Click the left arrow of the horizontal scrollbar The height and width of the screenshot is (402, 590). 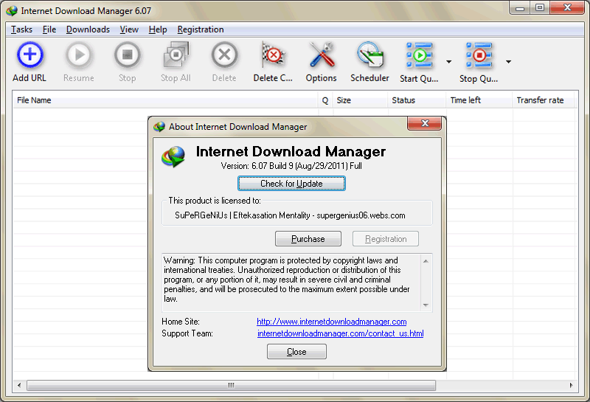click(19, 385)
